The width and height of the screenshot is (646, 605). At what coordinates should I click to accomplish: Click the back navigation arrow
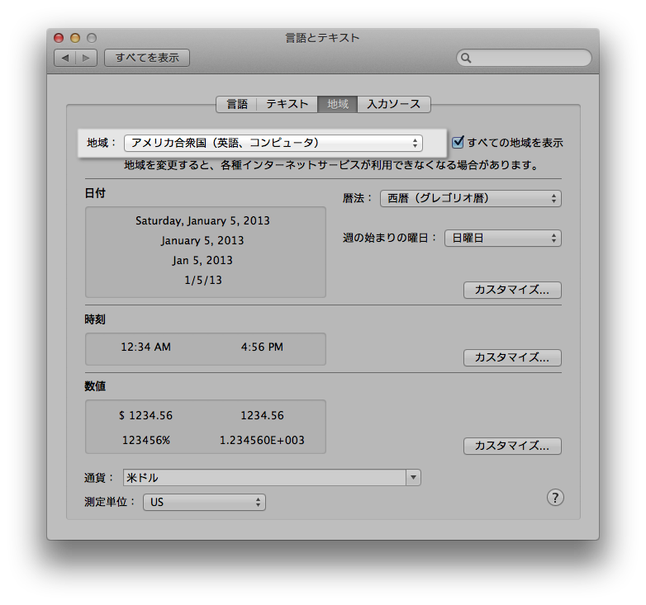point(65,58)
